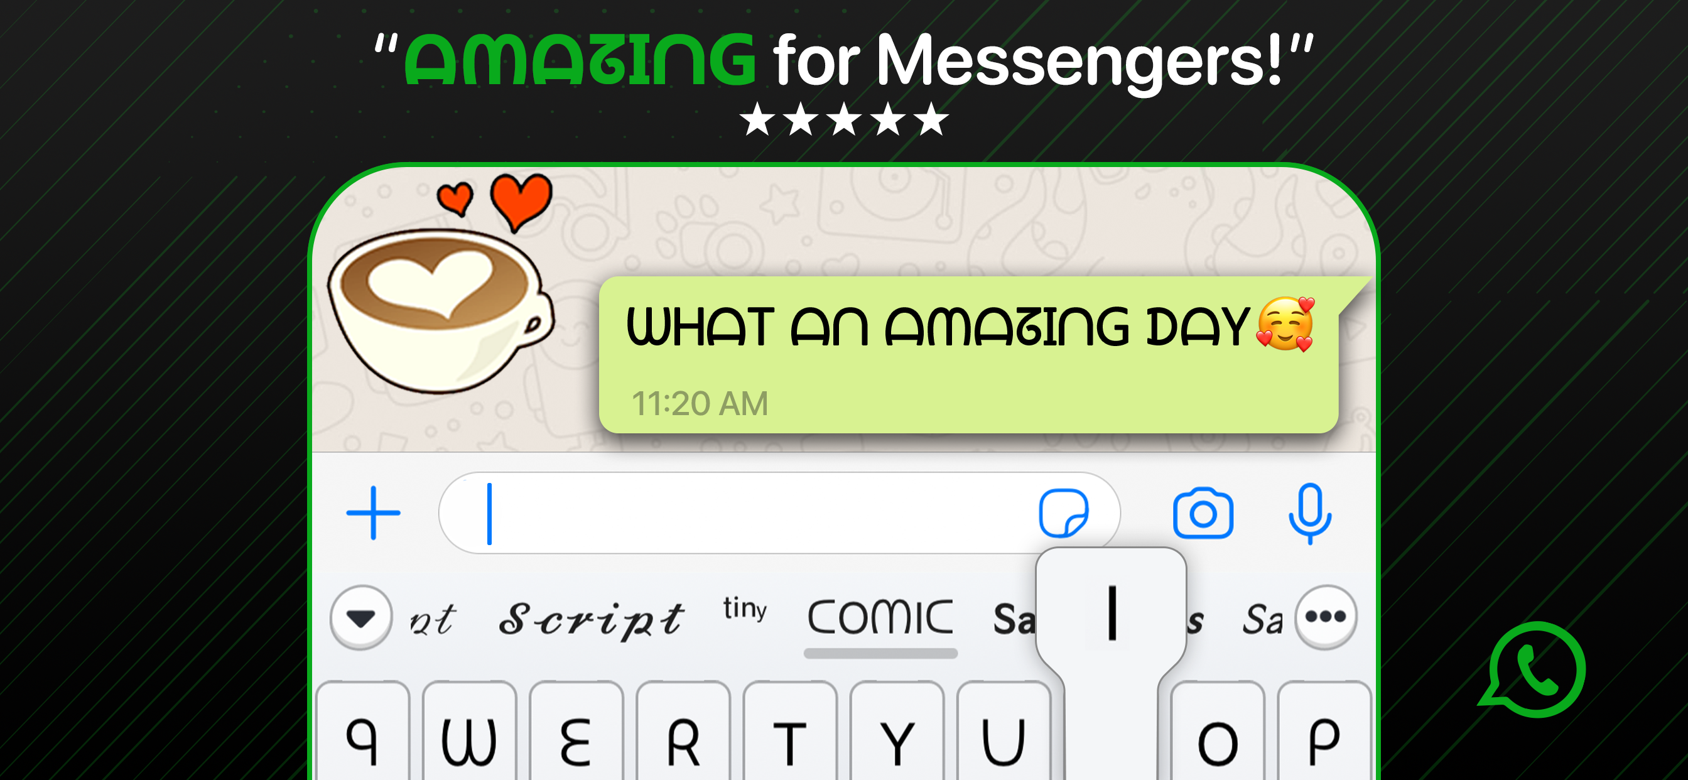
Task: Open the three-dots more fonts button
Action: point(1325,617)
